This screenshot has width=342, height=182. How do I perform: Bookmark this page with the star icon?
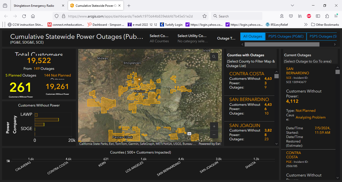click(205, 16)
